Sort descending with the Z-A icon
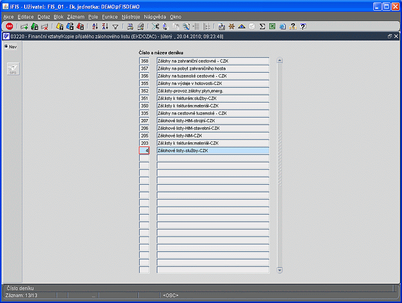Viewport: 402px width, 303px height. coord(105,26)
